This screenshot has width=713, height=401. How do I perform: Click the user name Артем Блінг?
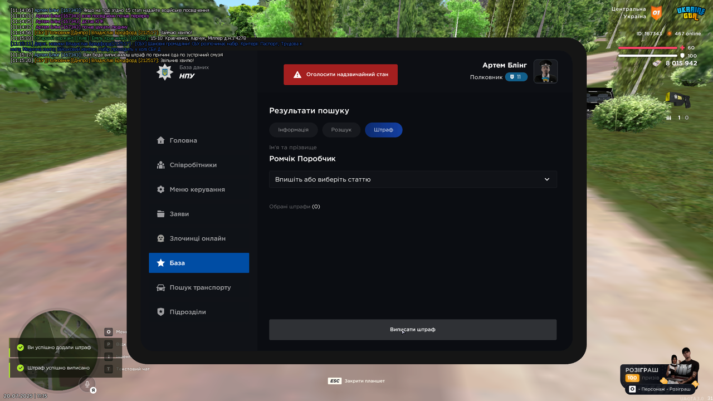pyautogui.click(x=505, y=65)
